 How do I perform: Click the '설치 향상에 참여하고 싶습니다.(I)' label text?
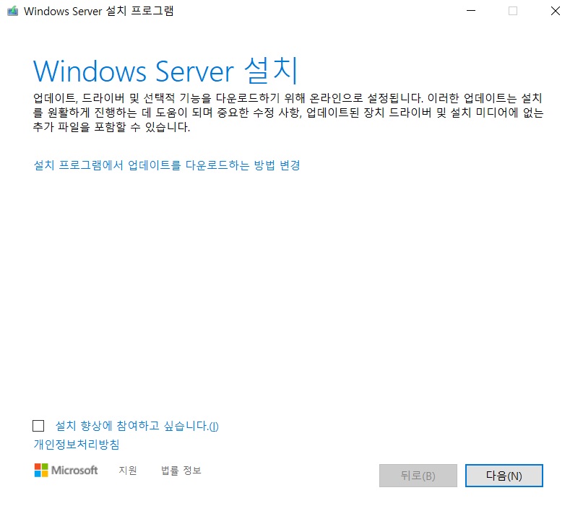pos(137,426)
